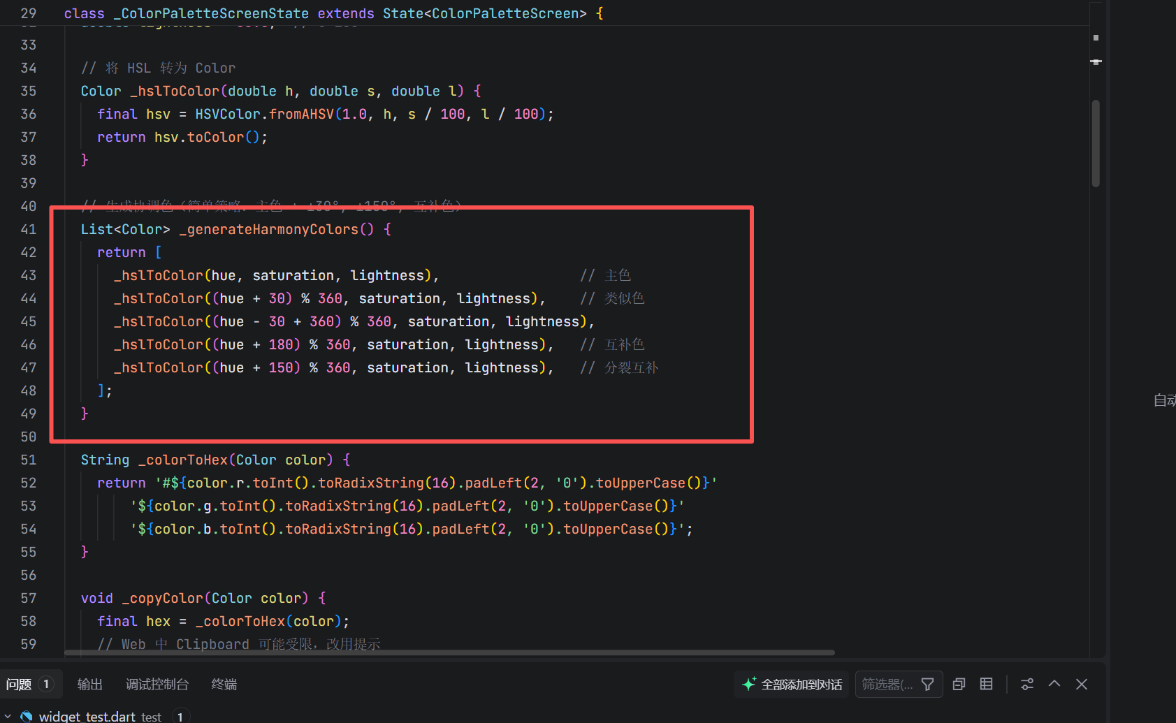Open the filter funnel options
The width and height of the screenshot is (1176, 723).
coord(927,684)
